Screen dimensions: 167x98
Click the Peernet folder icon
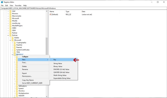[x=15, y=47]
